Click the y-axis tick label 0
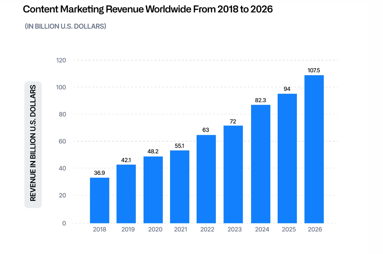This screenshot has width=383, height=254. click(x=64, y=223)
